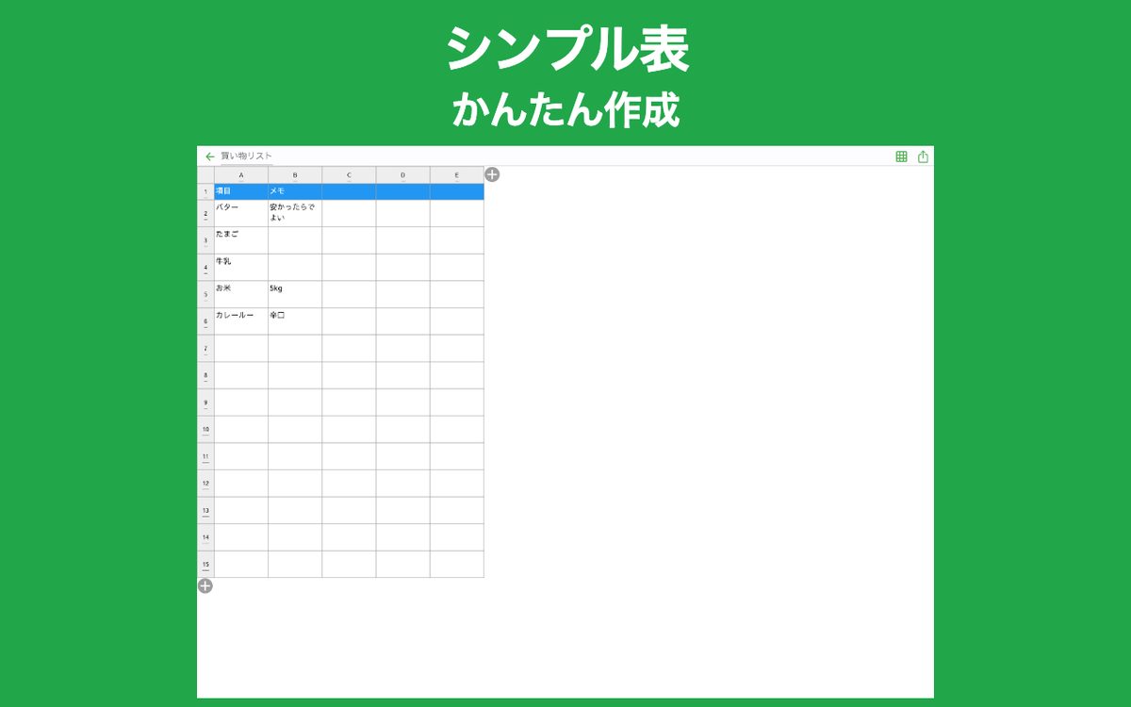Image resolution: width=1131 pixels, height=707 pixels.
Task: Go back using the green arrow
Action: click(x=209, y=156)
